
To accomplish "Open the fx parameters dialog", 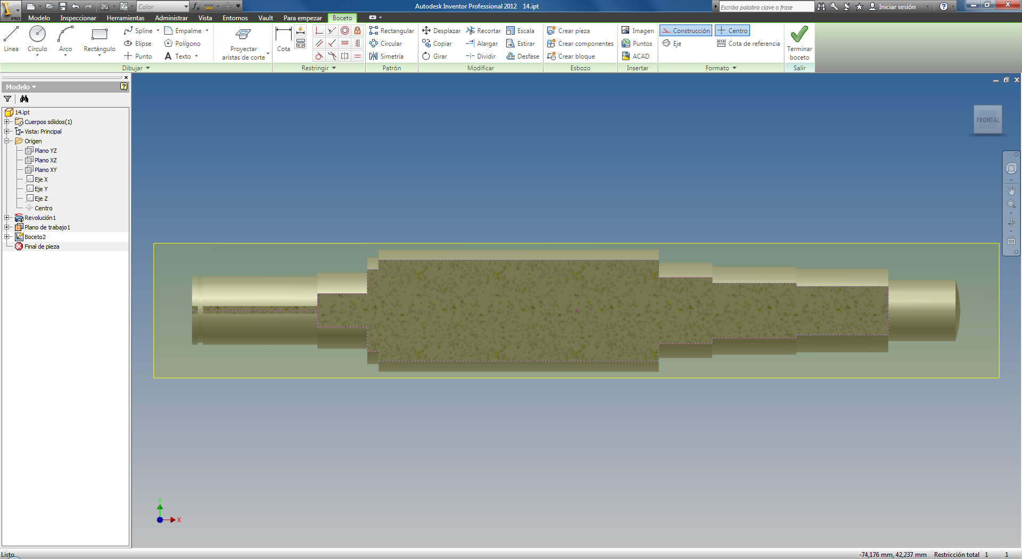I will click(x=196, y=6).
